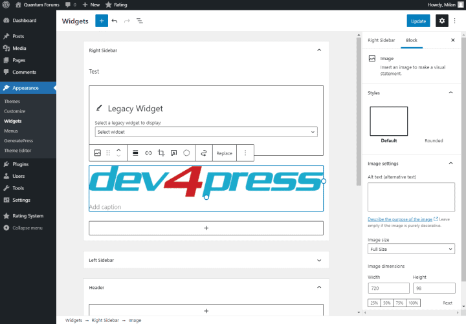466x324 pixels.
Task: Switch to Right Sidebar settings tab
Action: pyautogui.click(x=381, y=40)
